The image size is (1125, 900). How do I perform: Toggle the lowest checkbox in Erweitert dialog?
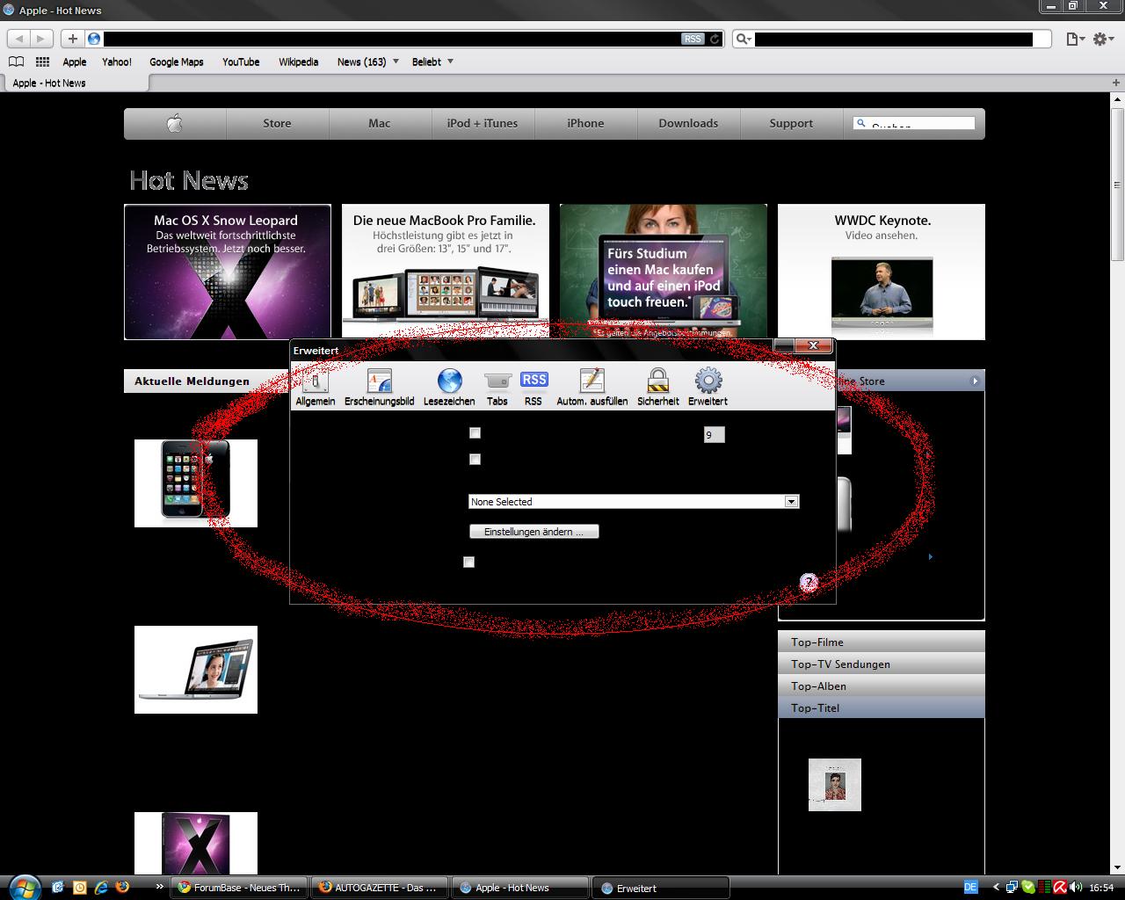tap(468, 562)
